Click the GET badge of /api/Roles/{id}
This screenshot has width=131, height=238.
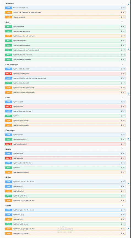[9, 186]
